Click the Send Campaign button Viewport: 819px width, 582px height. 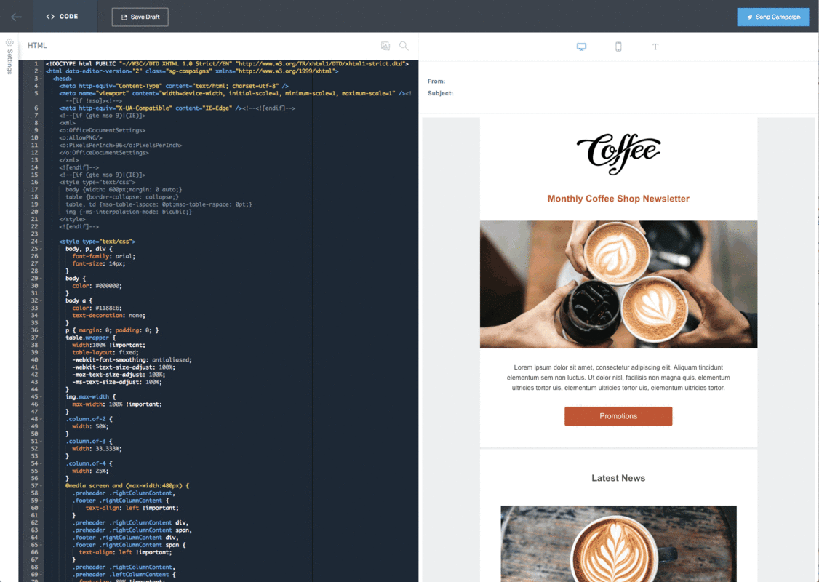[772, 16]
